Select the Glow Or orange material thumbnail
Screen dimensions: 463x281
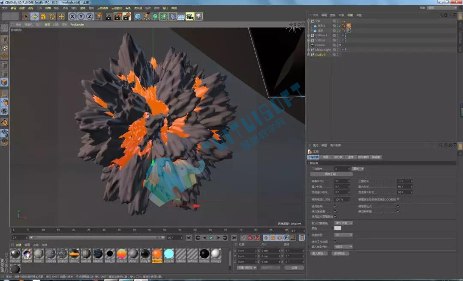point(157,255)
